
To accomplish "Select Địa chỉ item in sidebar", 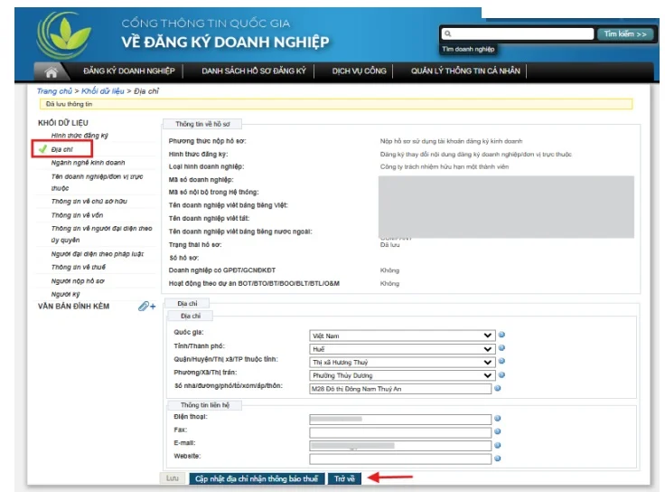I will (62, 149).
